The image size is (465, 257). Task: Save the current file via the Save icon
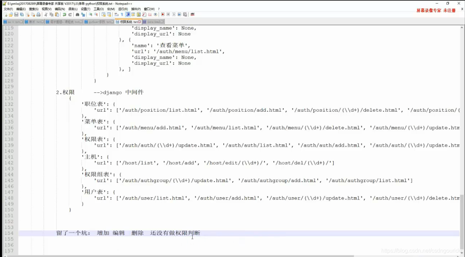click(16, 15)
